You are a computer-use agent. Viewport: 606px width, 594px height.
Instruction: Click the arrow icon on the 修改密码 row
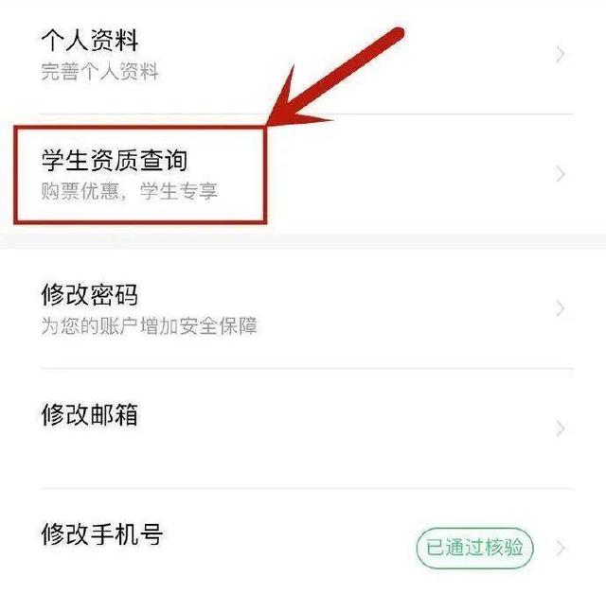point(561,308)
